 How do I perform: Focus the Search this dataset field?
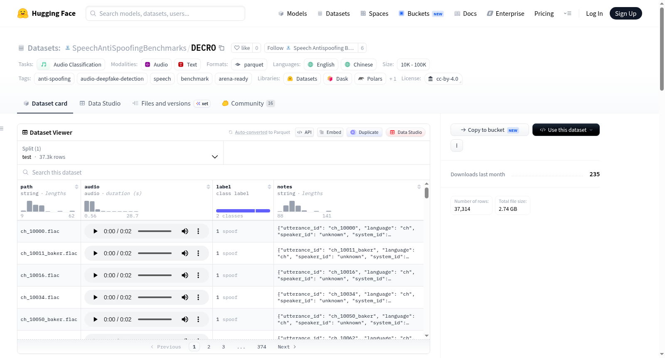tap(224, 172)
